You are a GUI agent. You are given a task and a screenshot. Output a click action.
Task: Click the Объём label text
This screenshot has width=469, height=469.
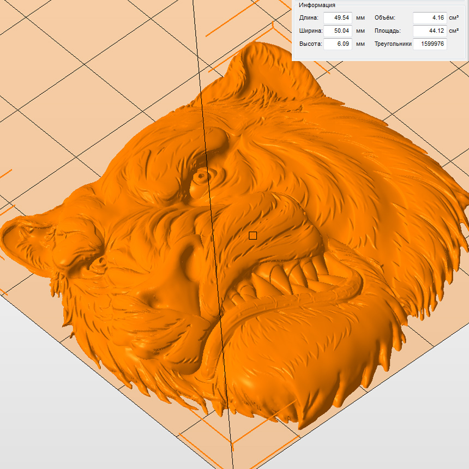tap(384, 17)
